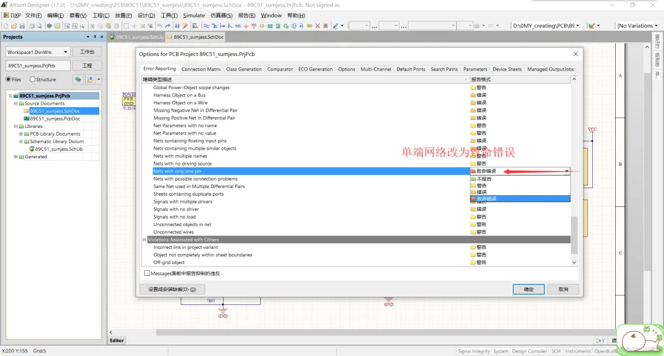This screenshot has height=356, width=664.
Task: Click the list scroll down arrow
Action: 574,262
